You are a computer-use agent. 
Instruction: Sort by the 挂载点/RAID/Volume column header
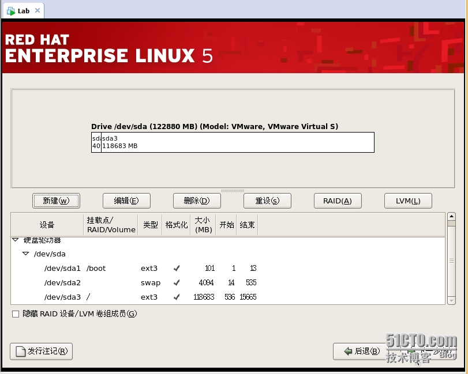[x=111, y=225]
